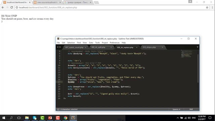Open Chrome's three-dot menu
Screen dimensions: 215x121
(212, 7)
